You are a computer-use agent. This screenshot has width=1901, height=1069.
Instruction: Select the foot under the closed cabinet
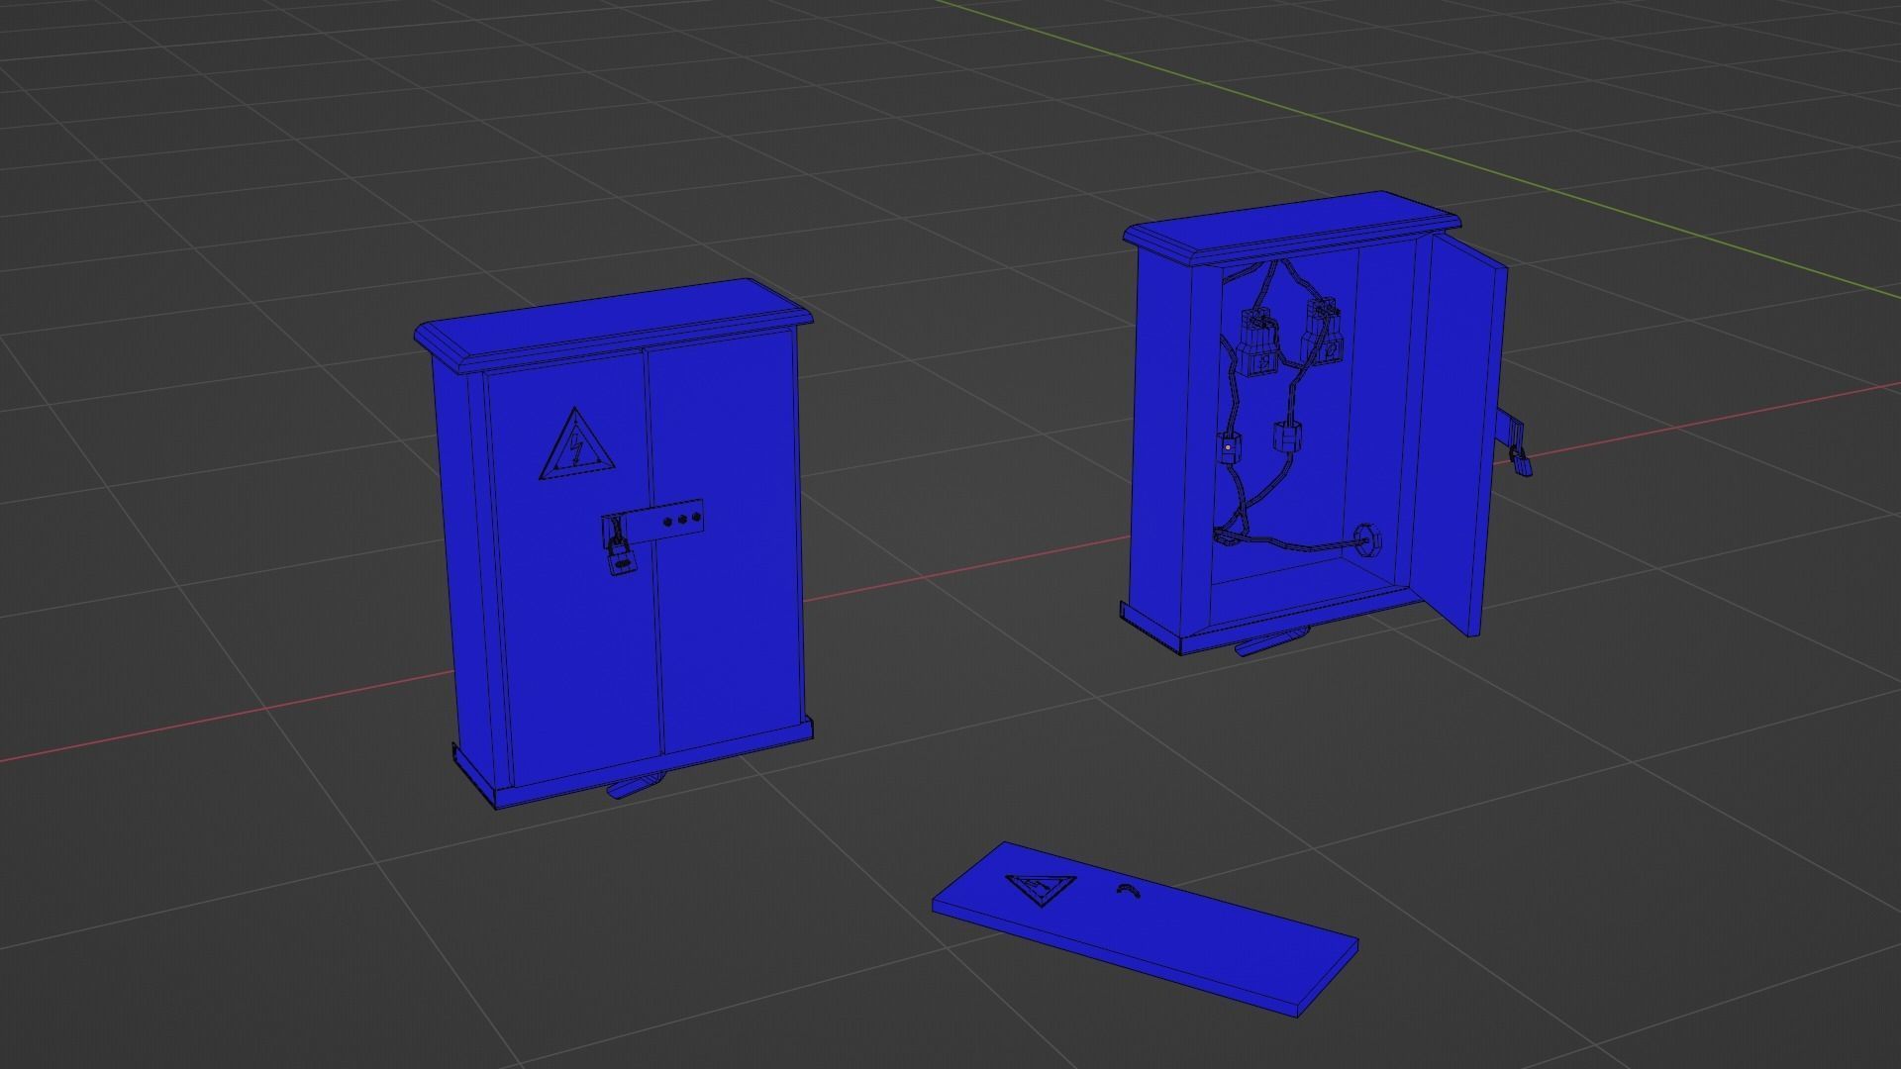click(634, 786)
